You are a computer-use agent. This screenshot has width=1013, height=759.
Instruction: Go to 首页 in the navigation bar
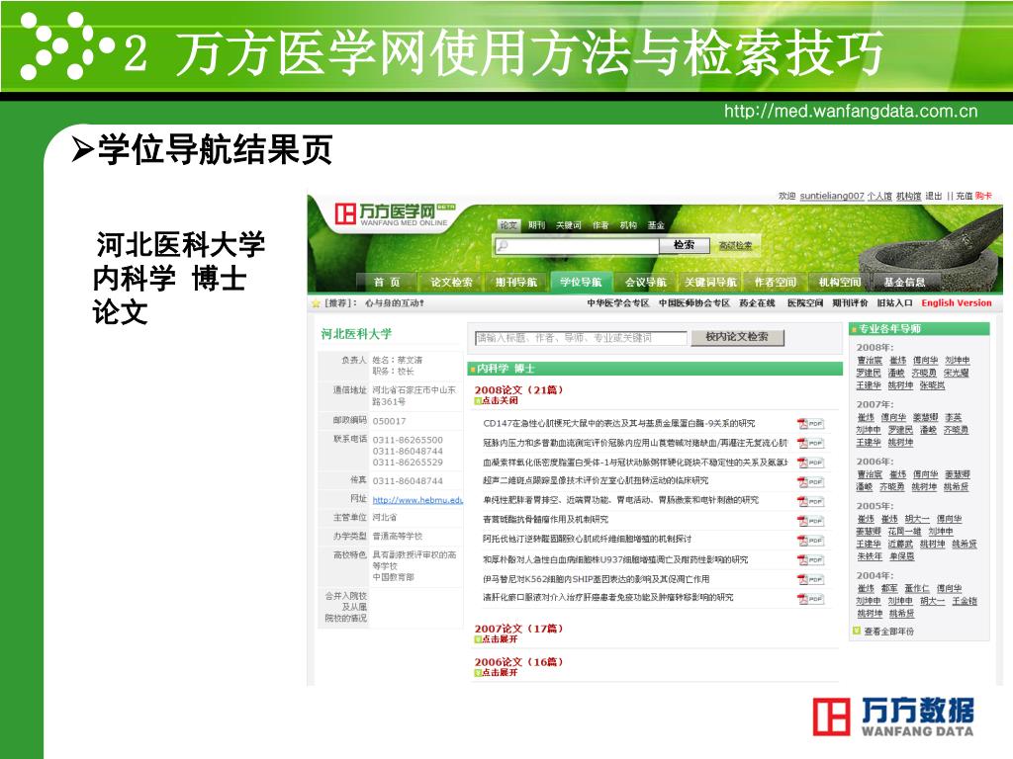tap(387, 282)
